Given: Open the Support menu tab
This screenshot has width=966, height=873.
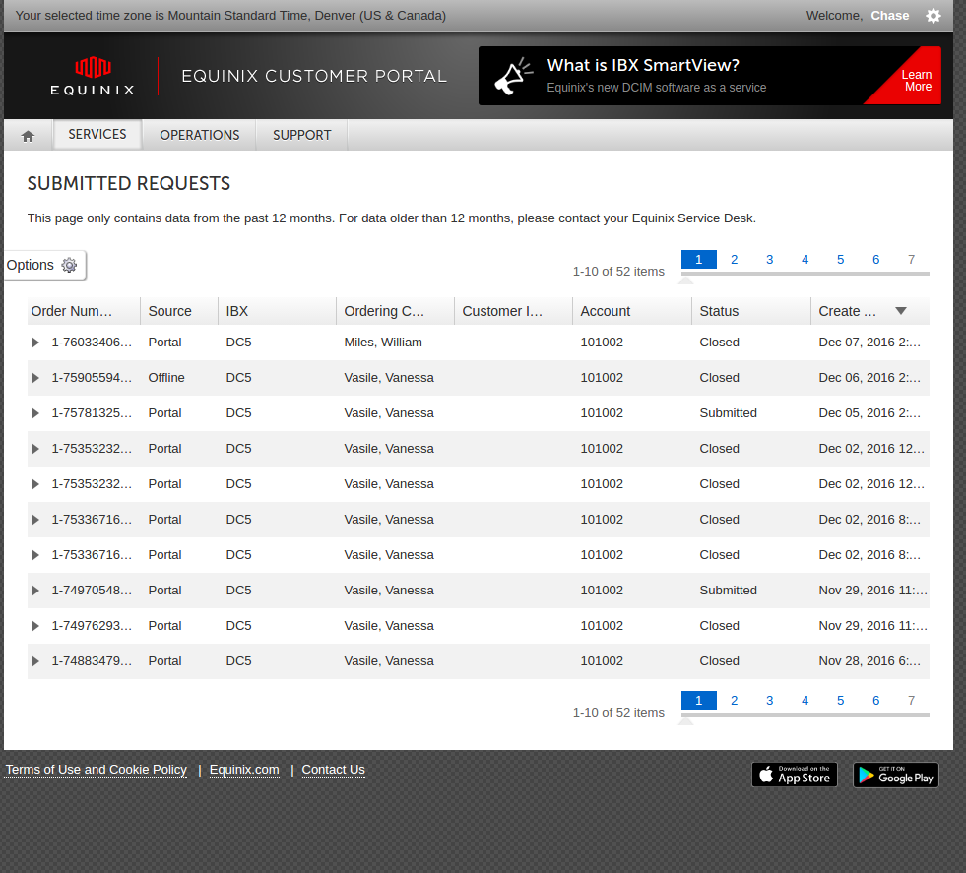Looking at the screenshot, I should (x=301, y=135).
